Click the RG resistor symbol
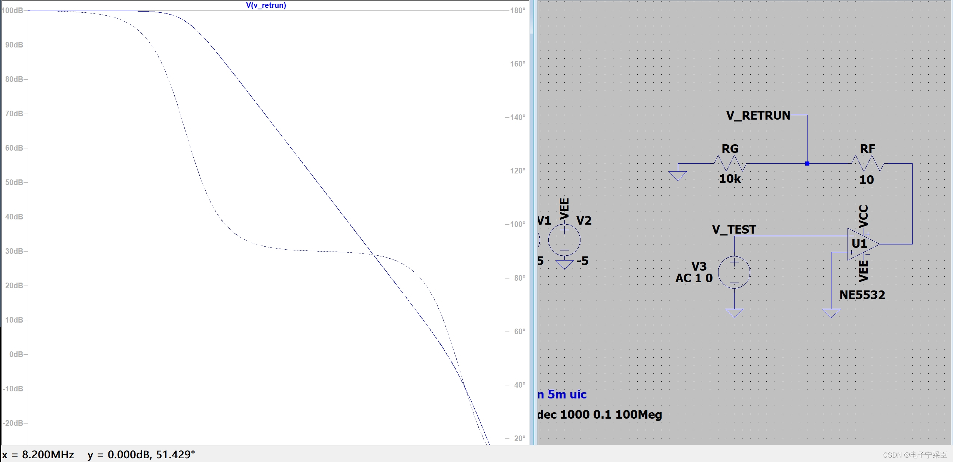This screenshot has width=953, height=462. coord(730,163)
